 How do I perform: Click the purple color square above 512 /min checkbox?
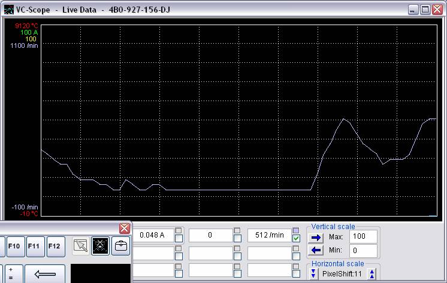click(296, 231)
